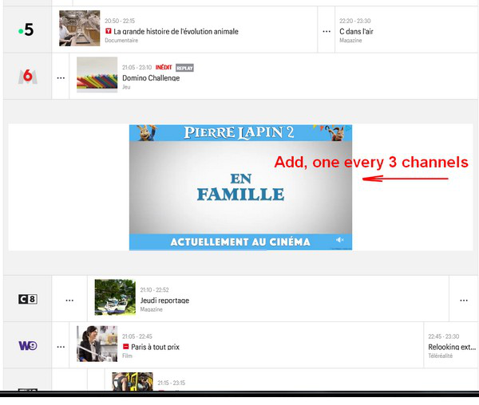This screenshot has width=479, height=405.
Task: Click the 20:50 - 22:15 time slot
Action: [120, 21]
